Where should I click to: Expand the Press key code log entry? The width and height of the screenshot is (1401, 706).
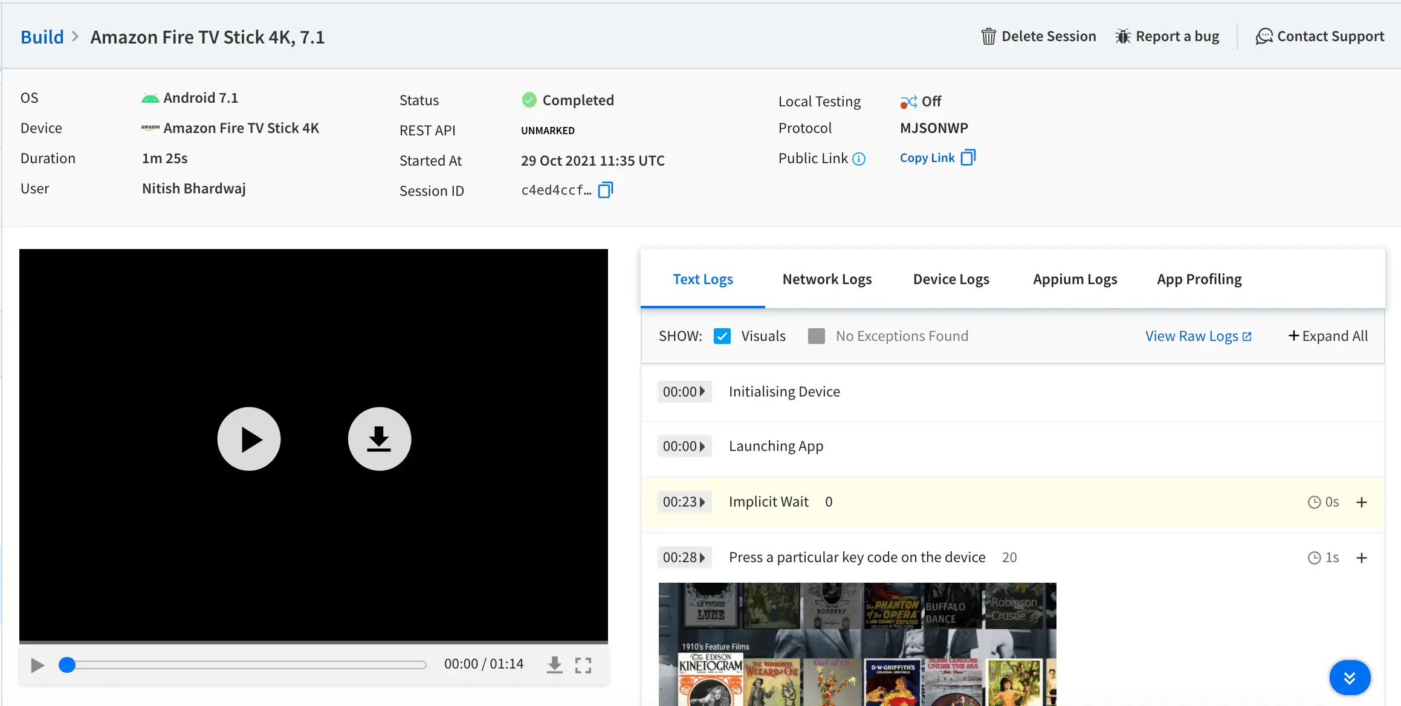click(x=1362, y=558)
